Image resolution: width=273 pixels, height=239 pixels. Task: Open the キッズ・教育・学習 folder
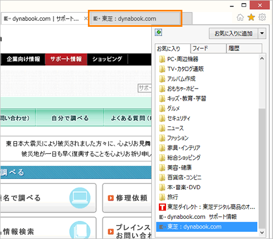(x=182, y=98)
